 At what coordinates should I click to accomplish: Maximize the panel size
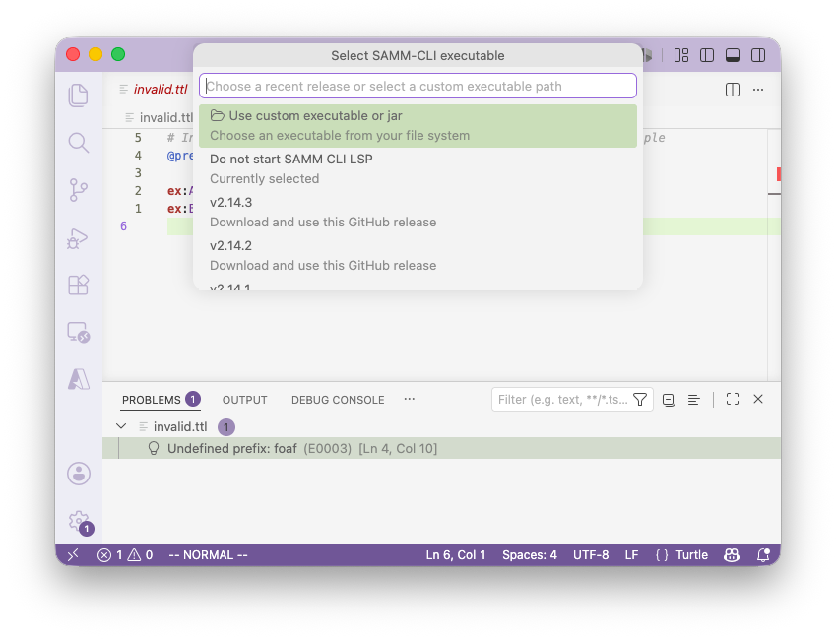(733, 399)
